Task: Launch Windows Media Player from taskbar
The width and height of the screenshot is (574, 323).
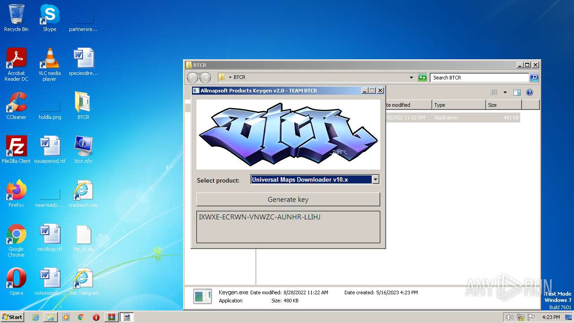Action: [66, 317]
